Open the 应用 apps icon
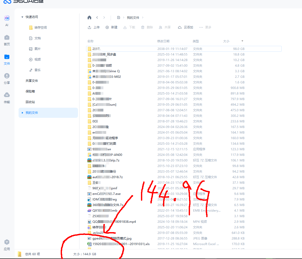302x259 pixels. (7, 242)
